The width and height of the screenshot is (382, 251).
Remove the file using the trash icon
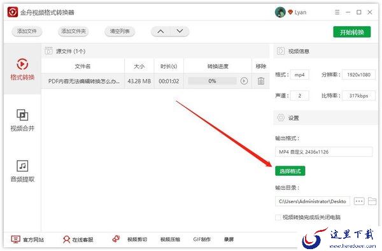click(x=261, y=81)
